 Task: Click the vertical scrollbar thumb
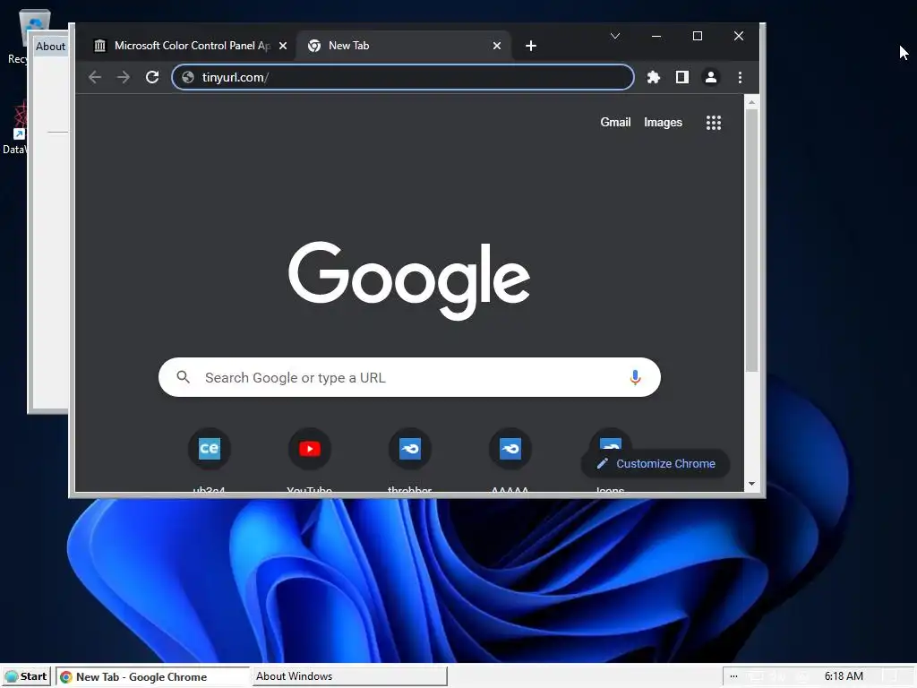pyautogui.click(x=751, y=240)
